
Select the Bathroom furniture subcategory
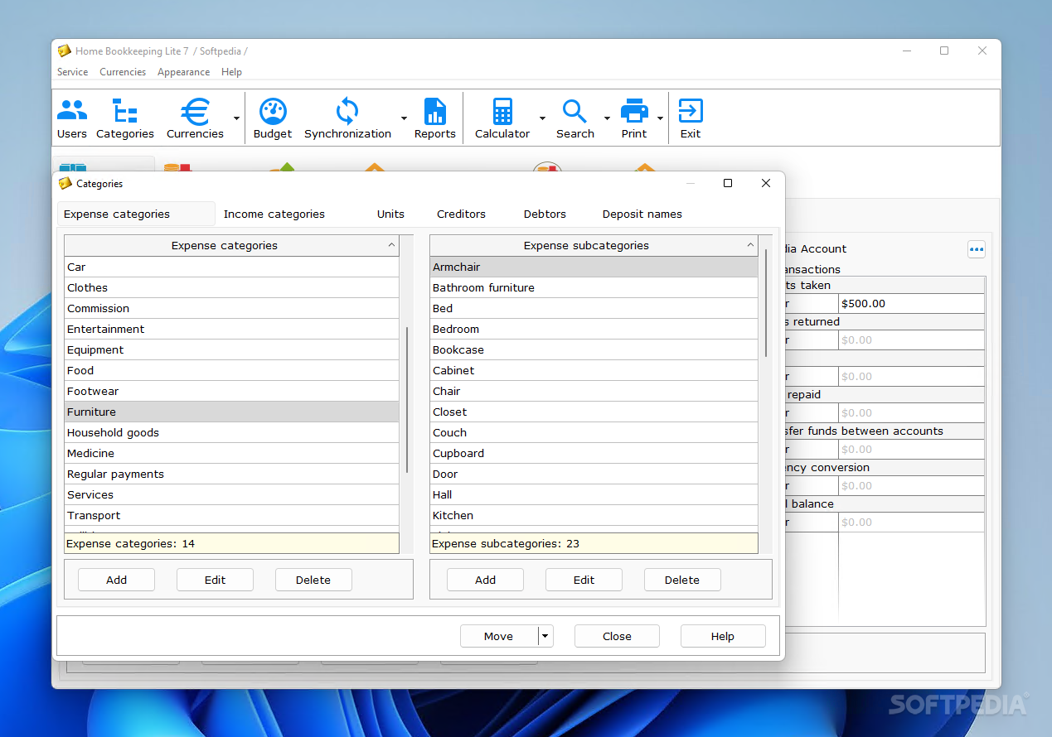pos(594,287)
